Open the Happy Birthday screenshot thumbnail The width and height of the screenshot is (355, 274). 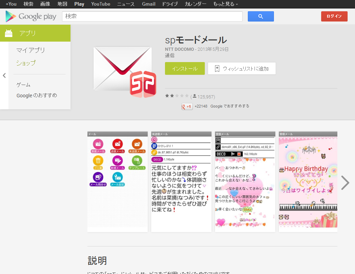tap(308, 182)
